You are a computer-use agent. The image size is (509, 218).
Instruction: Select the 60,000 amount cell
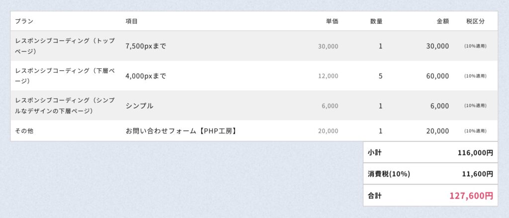[x=437, y=76]
